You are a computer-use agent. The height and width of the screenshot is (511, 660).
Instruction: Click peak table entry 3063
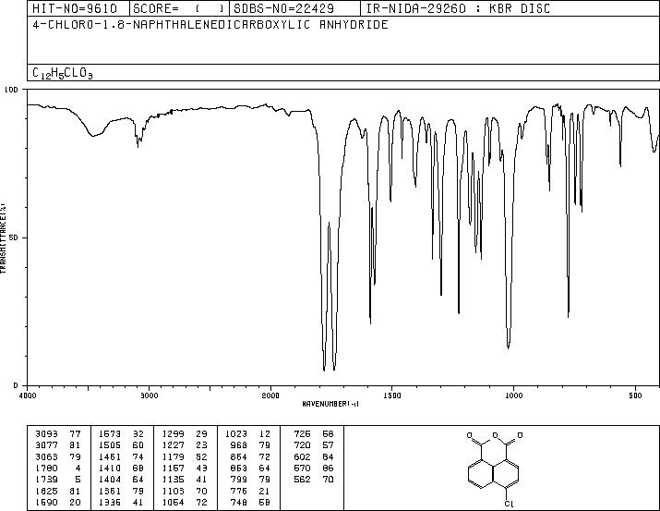coord(47,456)
